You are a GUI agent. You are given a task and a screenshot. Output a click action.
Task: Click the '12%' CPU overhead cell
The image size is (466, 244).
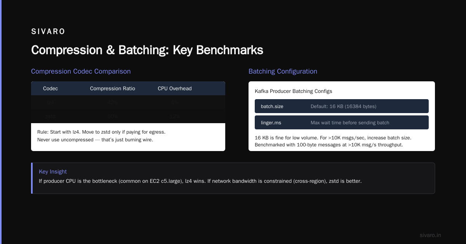(175, 116)
